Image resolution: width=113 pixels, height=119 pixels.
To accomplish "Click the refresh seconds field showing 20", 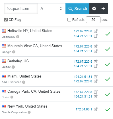I will pos(93,20).
